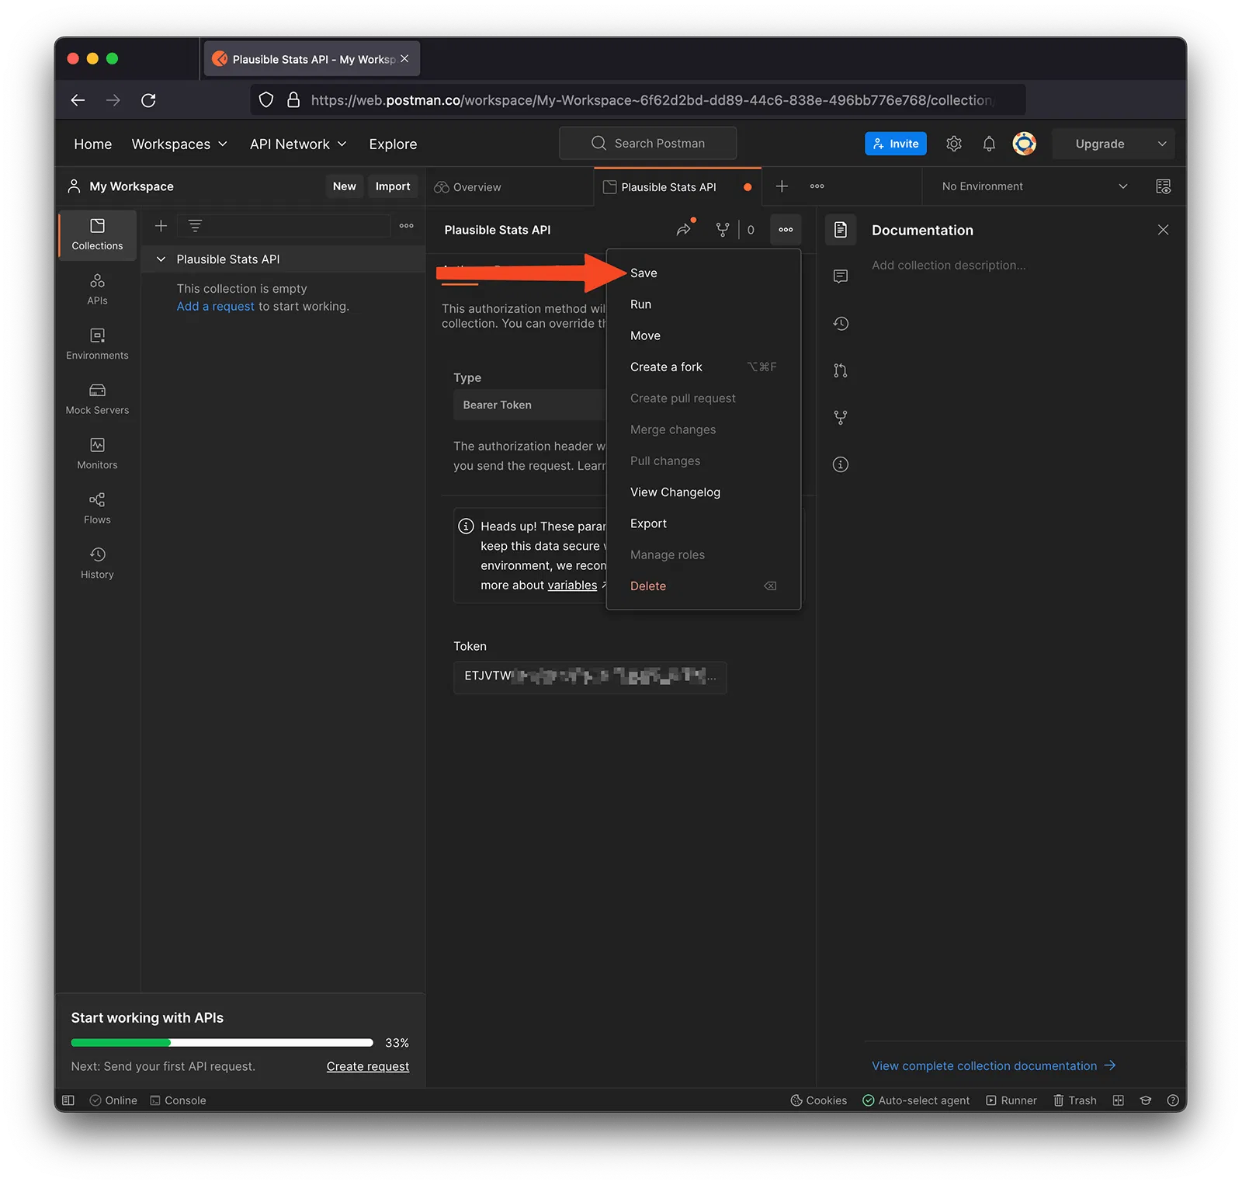Viewport: 1242px width, 1185px height.
Task: Click the plus icon to create a collection
Action: pos(161,226)
